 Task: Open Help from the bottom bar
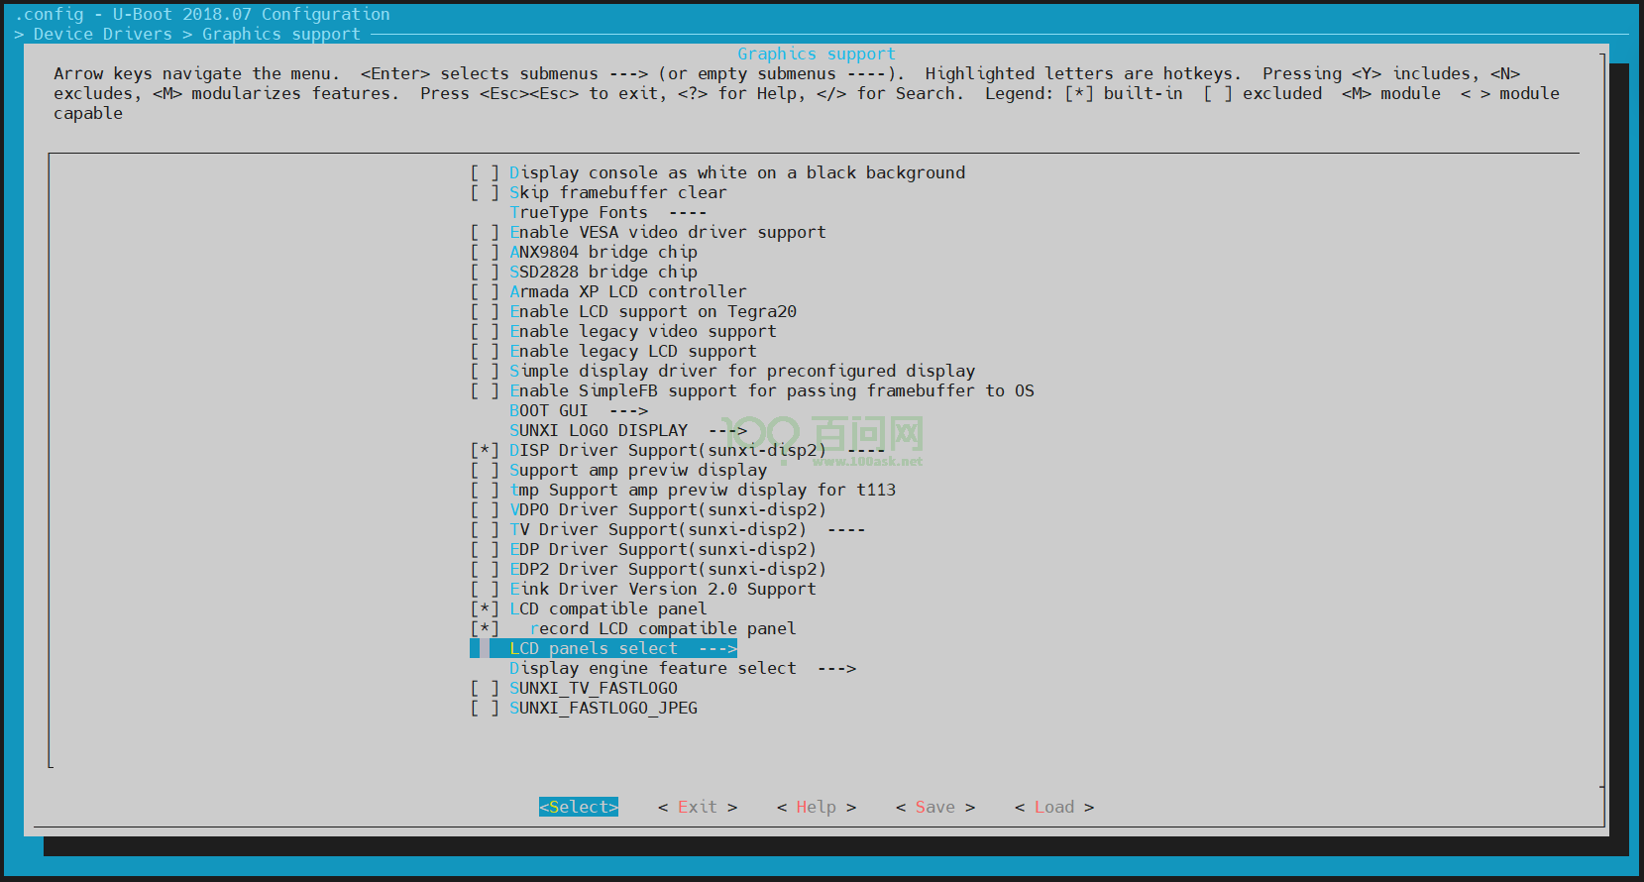tap(816, 807)
